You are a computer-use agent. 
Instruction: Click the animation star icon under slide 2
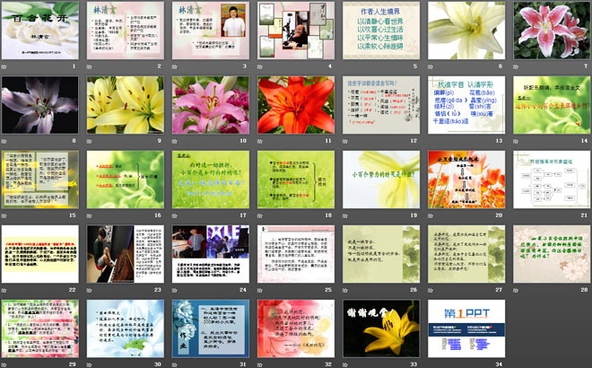(90, 67)
